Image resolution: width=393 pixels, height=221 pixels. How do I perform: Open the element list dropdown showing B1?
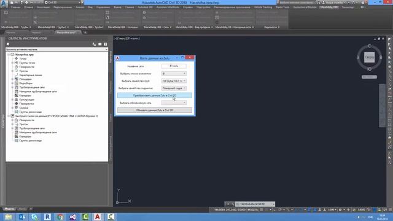click(x=174, y=74)
